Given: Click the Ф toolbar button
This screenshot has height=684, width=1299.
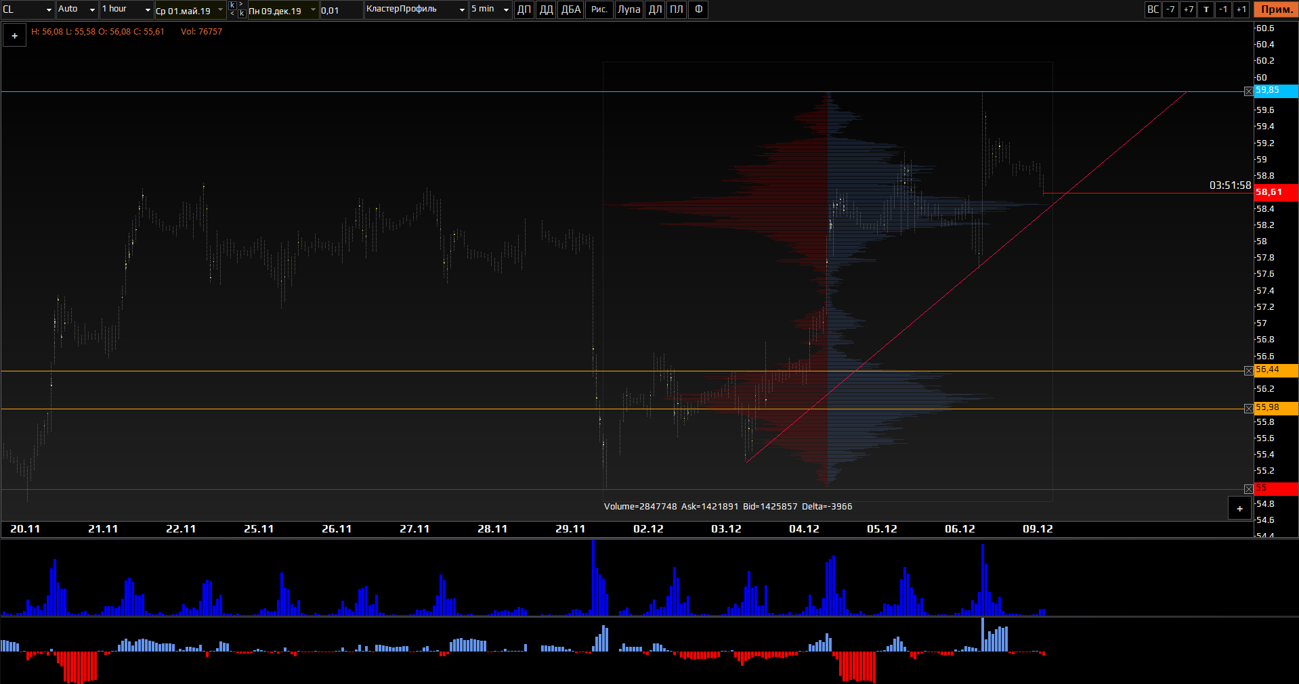Looking at the screenshot, I should (x=698, y=9).
